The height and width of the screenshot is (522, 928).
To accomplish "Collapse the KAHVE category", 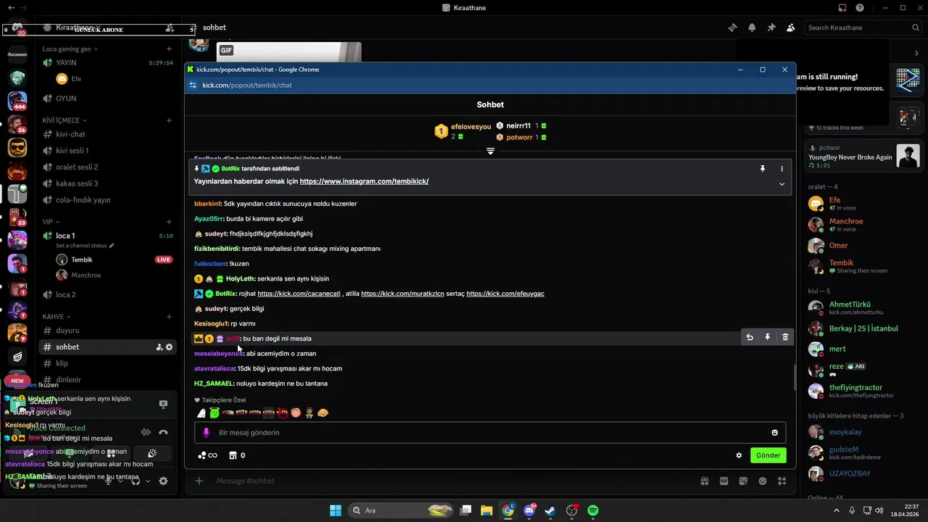I will [57, 317].
